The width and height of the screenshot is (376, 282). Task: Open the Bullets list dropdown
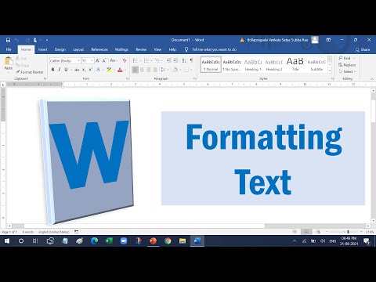[140, 61]
